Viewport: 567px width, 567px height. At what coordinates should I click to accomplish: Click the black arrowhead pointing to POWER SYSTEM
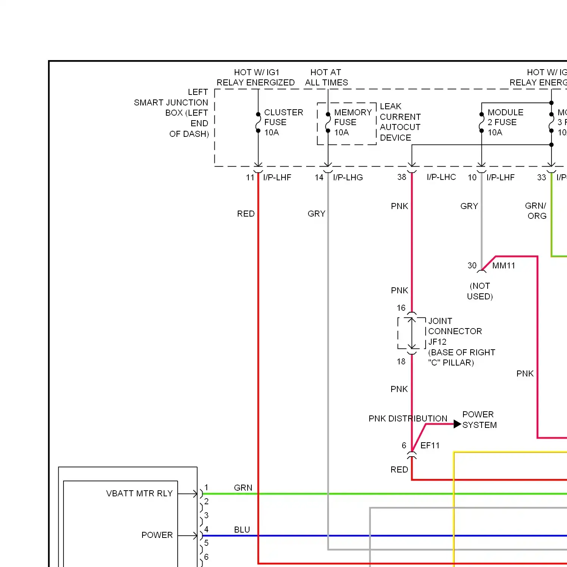click(457, 424)
